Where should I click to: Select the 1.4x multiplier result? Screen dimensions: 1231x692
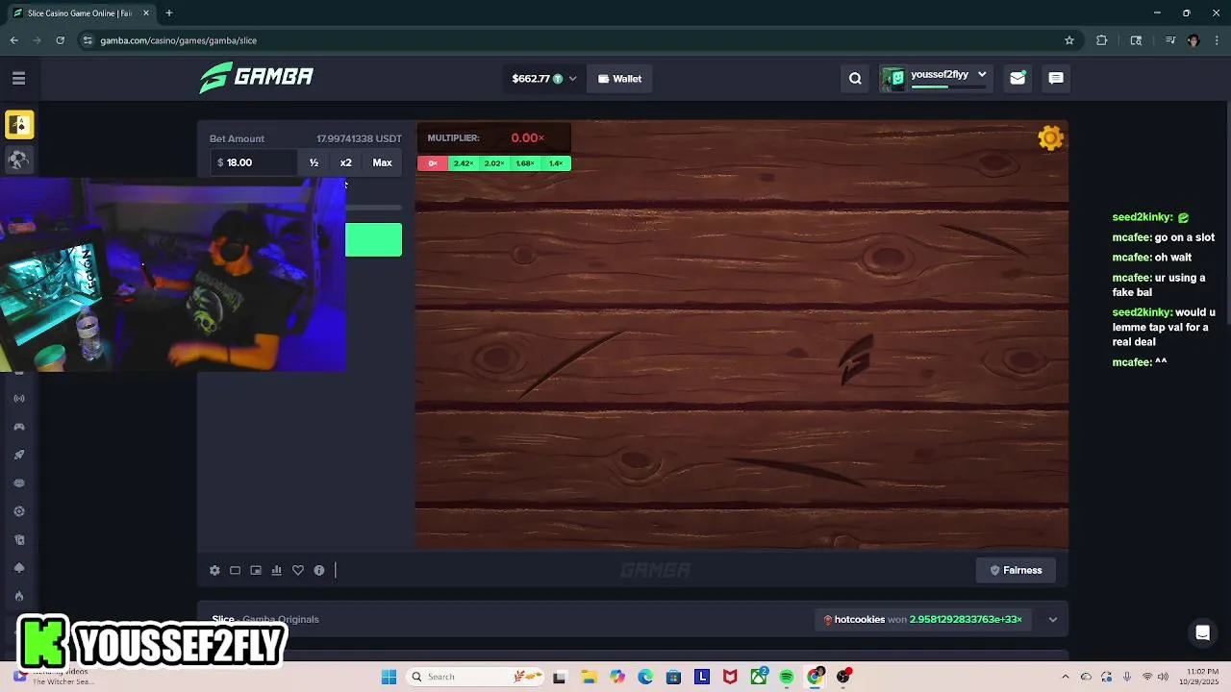coord(556,163)
